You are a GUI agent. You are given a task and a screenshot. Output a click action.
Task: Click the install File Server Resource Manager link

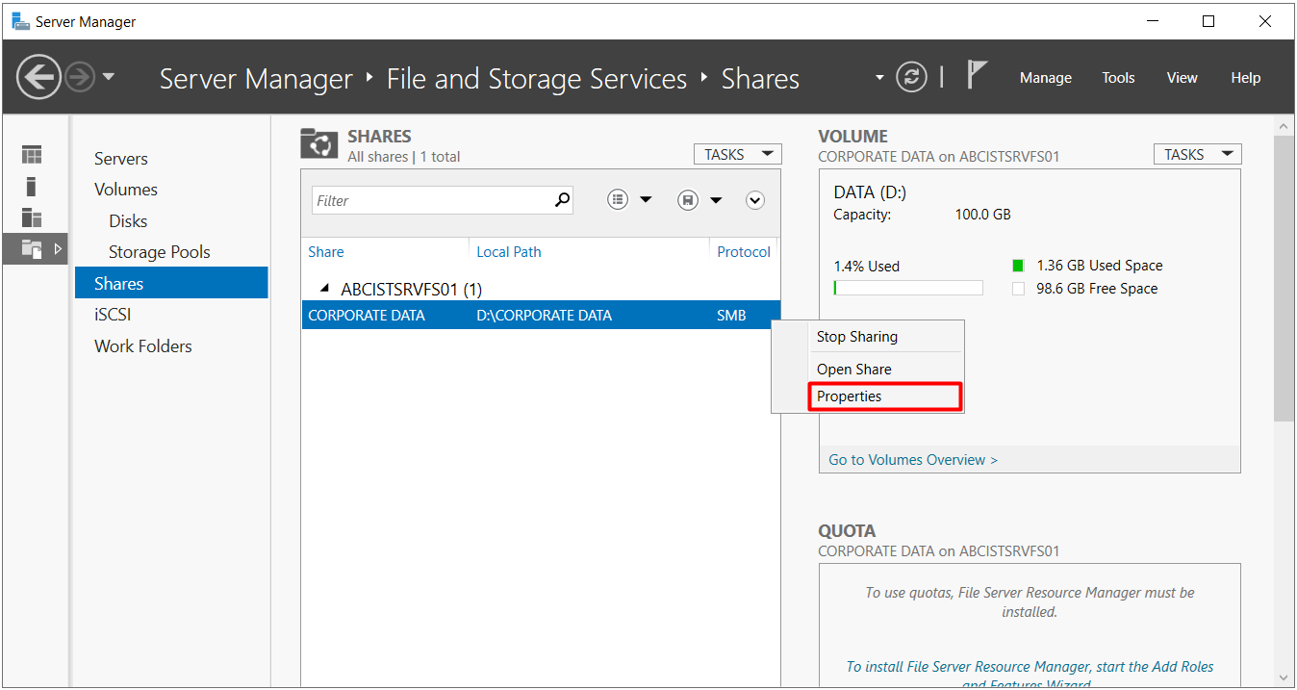pos(1030,676)
